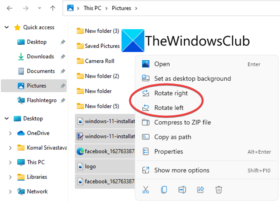Click the Cut scissors icon in context menu
280x202 pixels.
pyautogui.click(x=146, y=190)
